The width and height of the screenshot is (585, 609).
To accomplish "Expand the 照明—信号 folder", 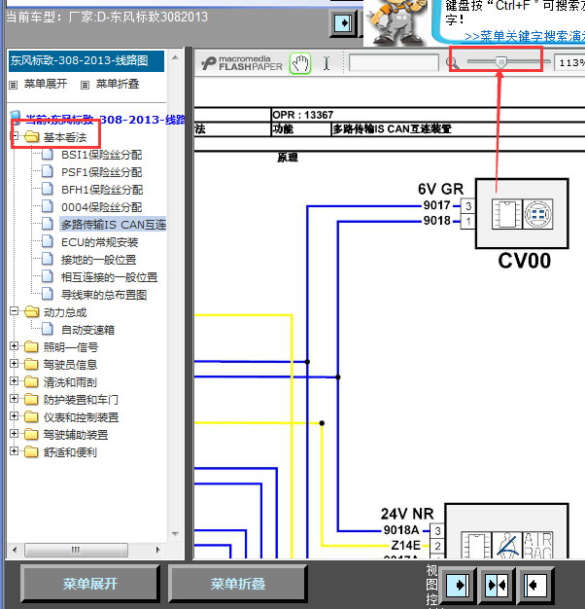I will 15,346.
